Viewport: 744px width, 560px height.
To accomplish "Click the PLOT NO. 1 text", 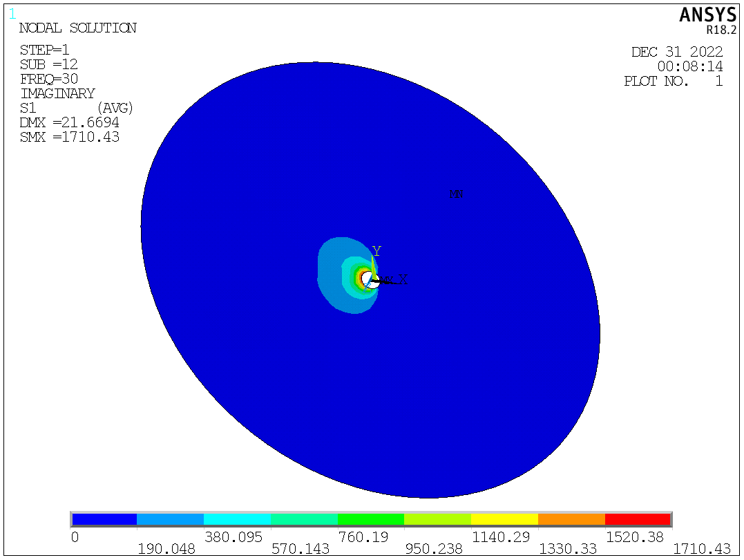I will 673,81.
